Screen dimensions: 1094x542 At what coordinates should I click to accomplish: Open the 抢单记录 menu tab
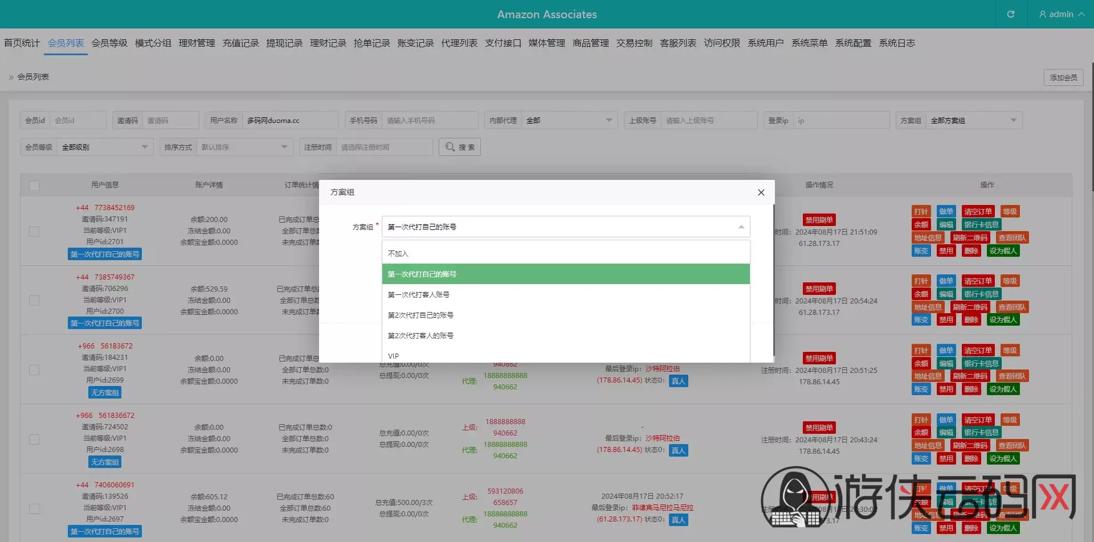point(372,43)
